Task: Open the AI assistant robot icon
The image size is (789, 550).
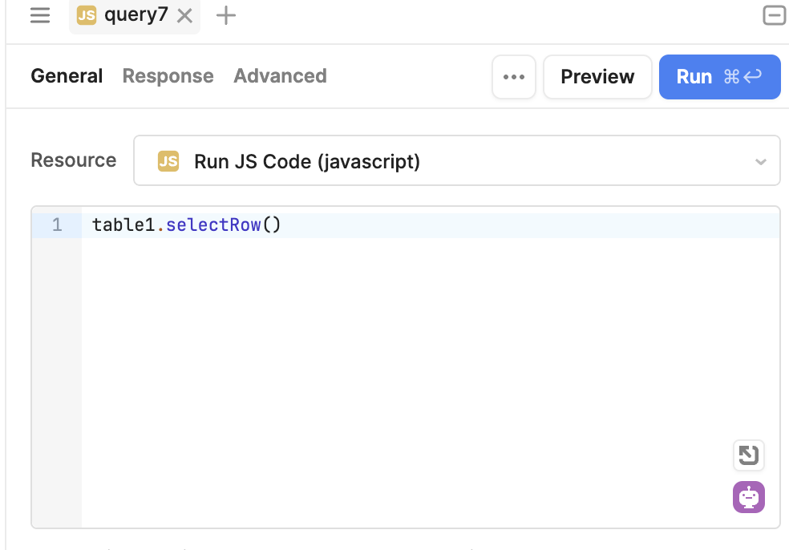Action: [748, 497]
